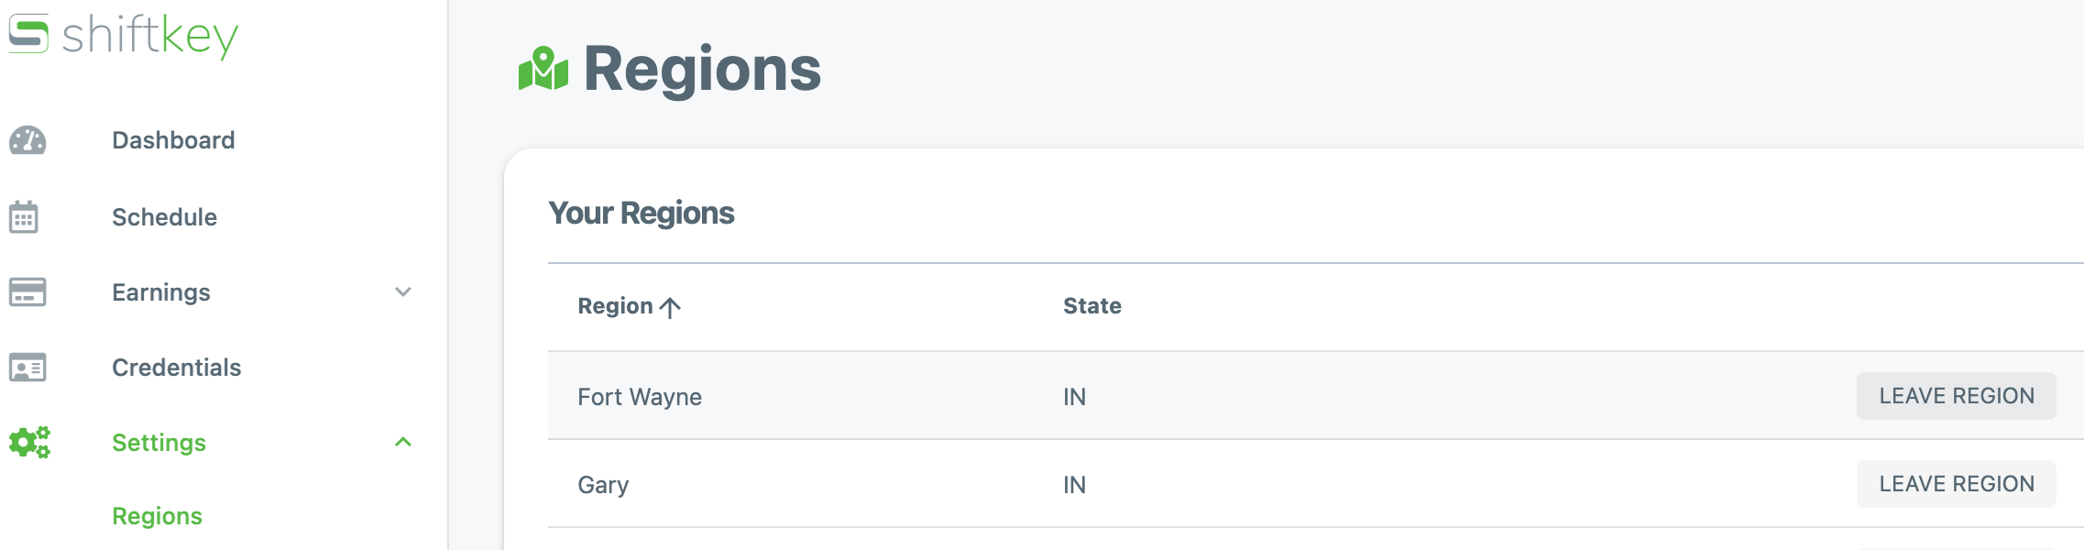Open the Dashboard menu item
The height and width of the screenshot is (550, 2084).
tap(173, 140)
